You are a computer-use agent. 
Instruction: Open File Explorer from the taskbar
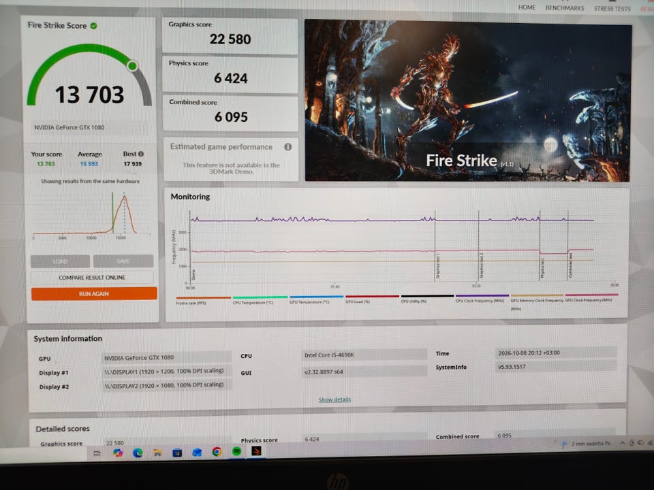[x=157, y=453]
